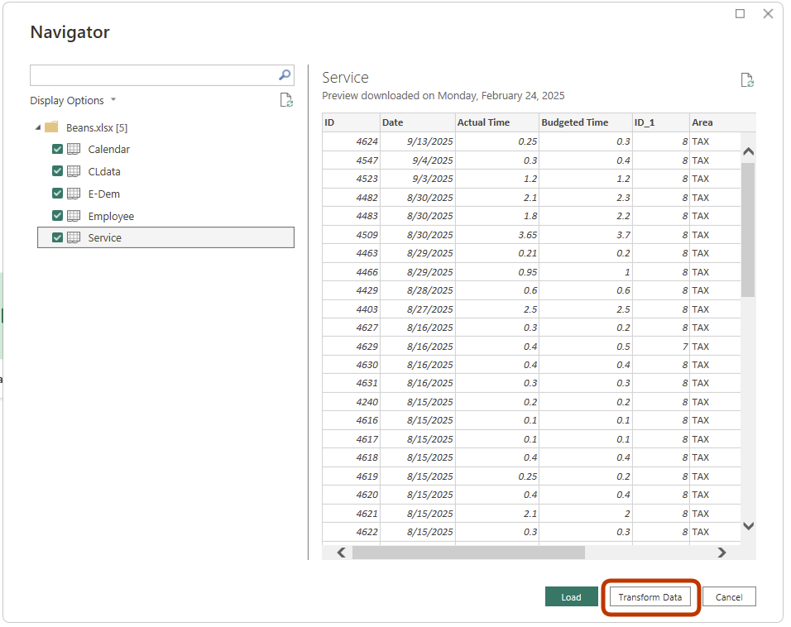Click the search magnifier icon

point(285,75)
